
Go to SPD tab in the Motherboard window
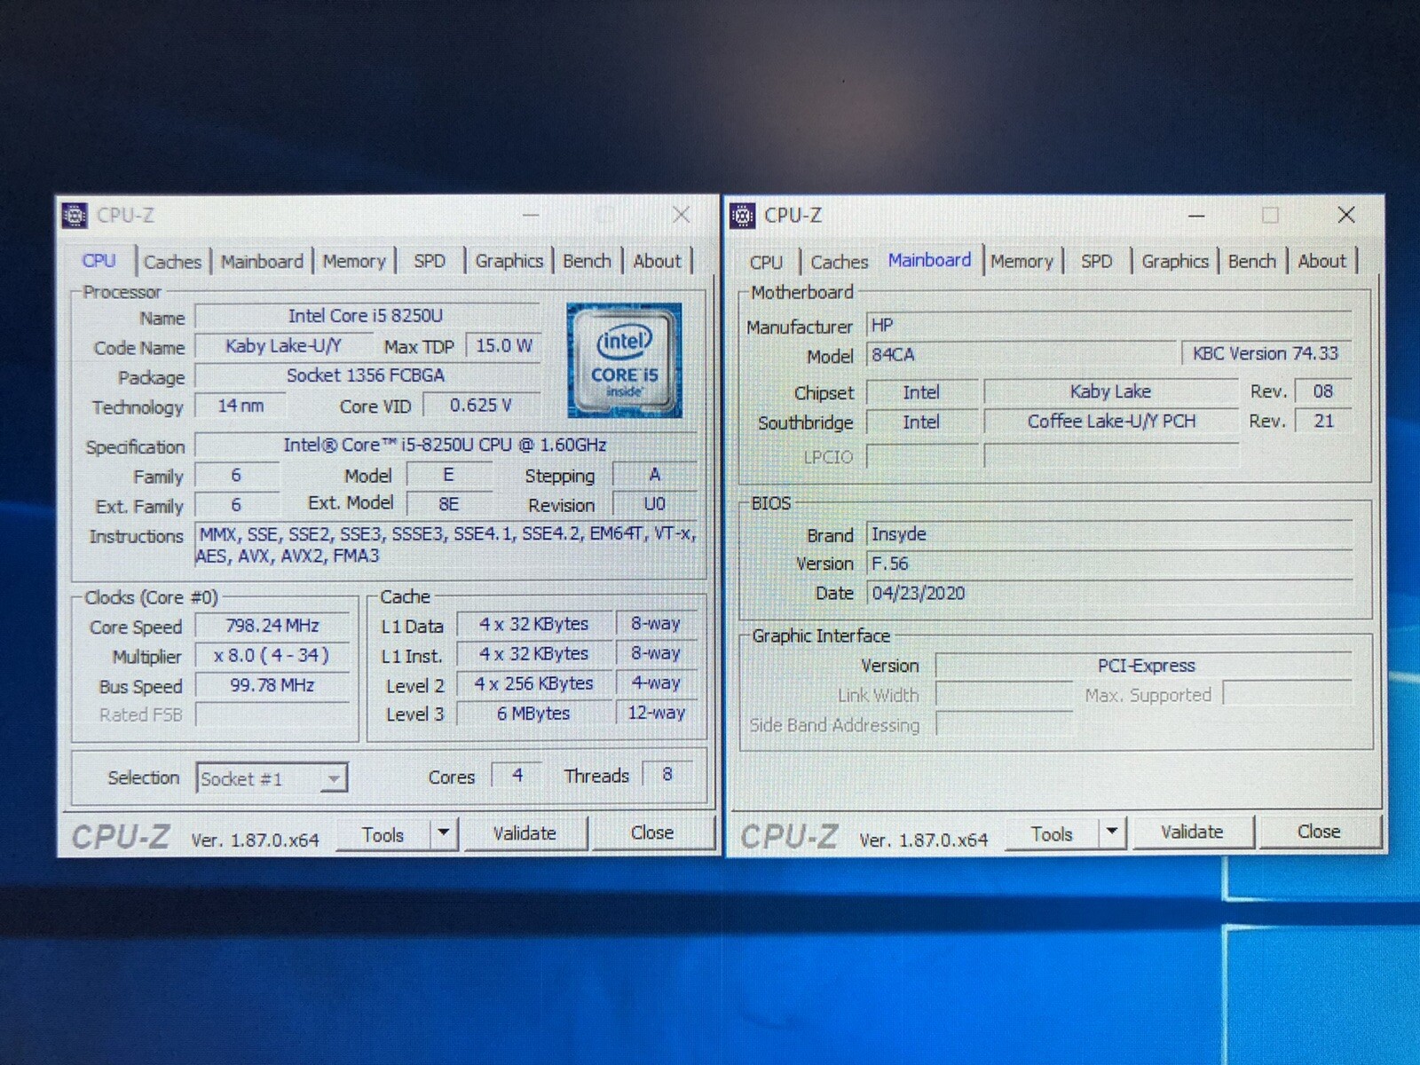coord(1096,262)
